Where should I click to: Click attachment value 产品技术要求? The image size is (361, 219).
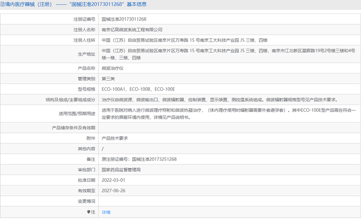tap(115, 138)
